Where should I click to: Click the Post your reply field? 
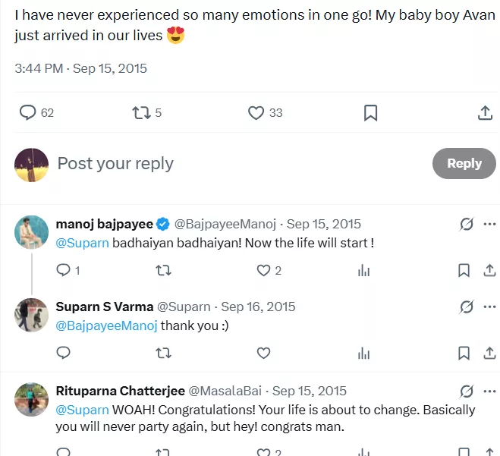coord(228,163)
